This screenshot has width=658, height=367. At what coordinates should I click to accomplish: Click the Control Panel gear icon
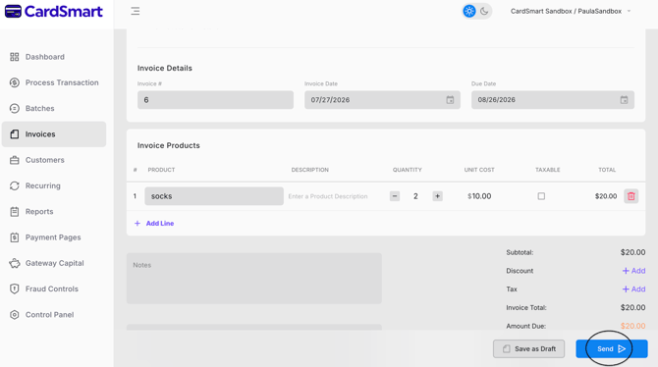click(15, 315)
